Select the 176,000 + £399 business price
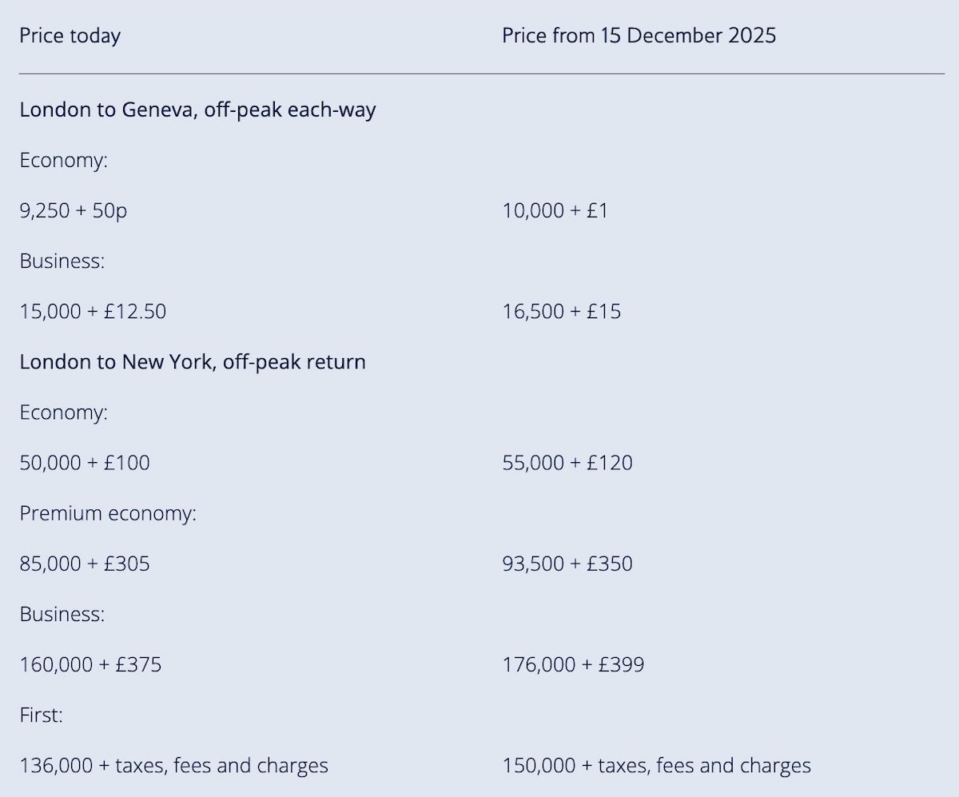This screenshot has width=959, height=797. (x=573, y=664)
